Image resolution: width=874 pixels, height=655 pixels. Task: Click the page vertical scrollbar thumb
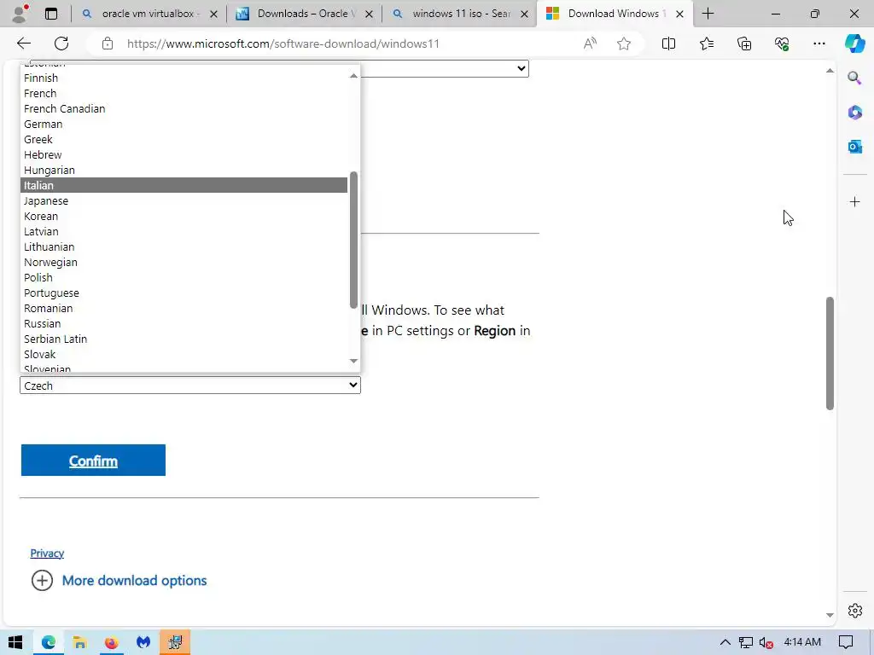(830, 353)
